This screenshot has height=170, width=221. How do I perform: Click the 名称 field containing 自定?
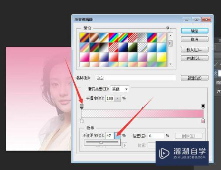[136, 78]
